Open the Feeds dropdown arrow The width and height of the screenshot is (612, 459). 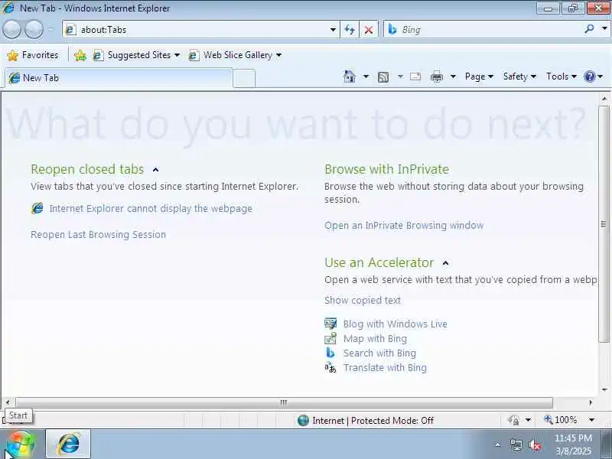pos(400,76)
